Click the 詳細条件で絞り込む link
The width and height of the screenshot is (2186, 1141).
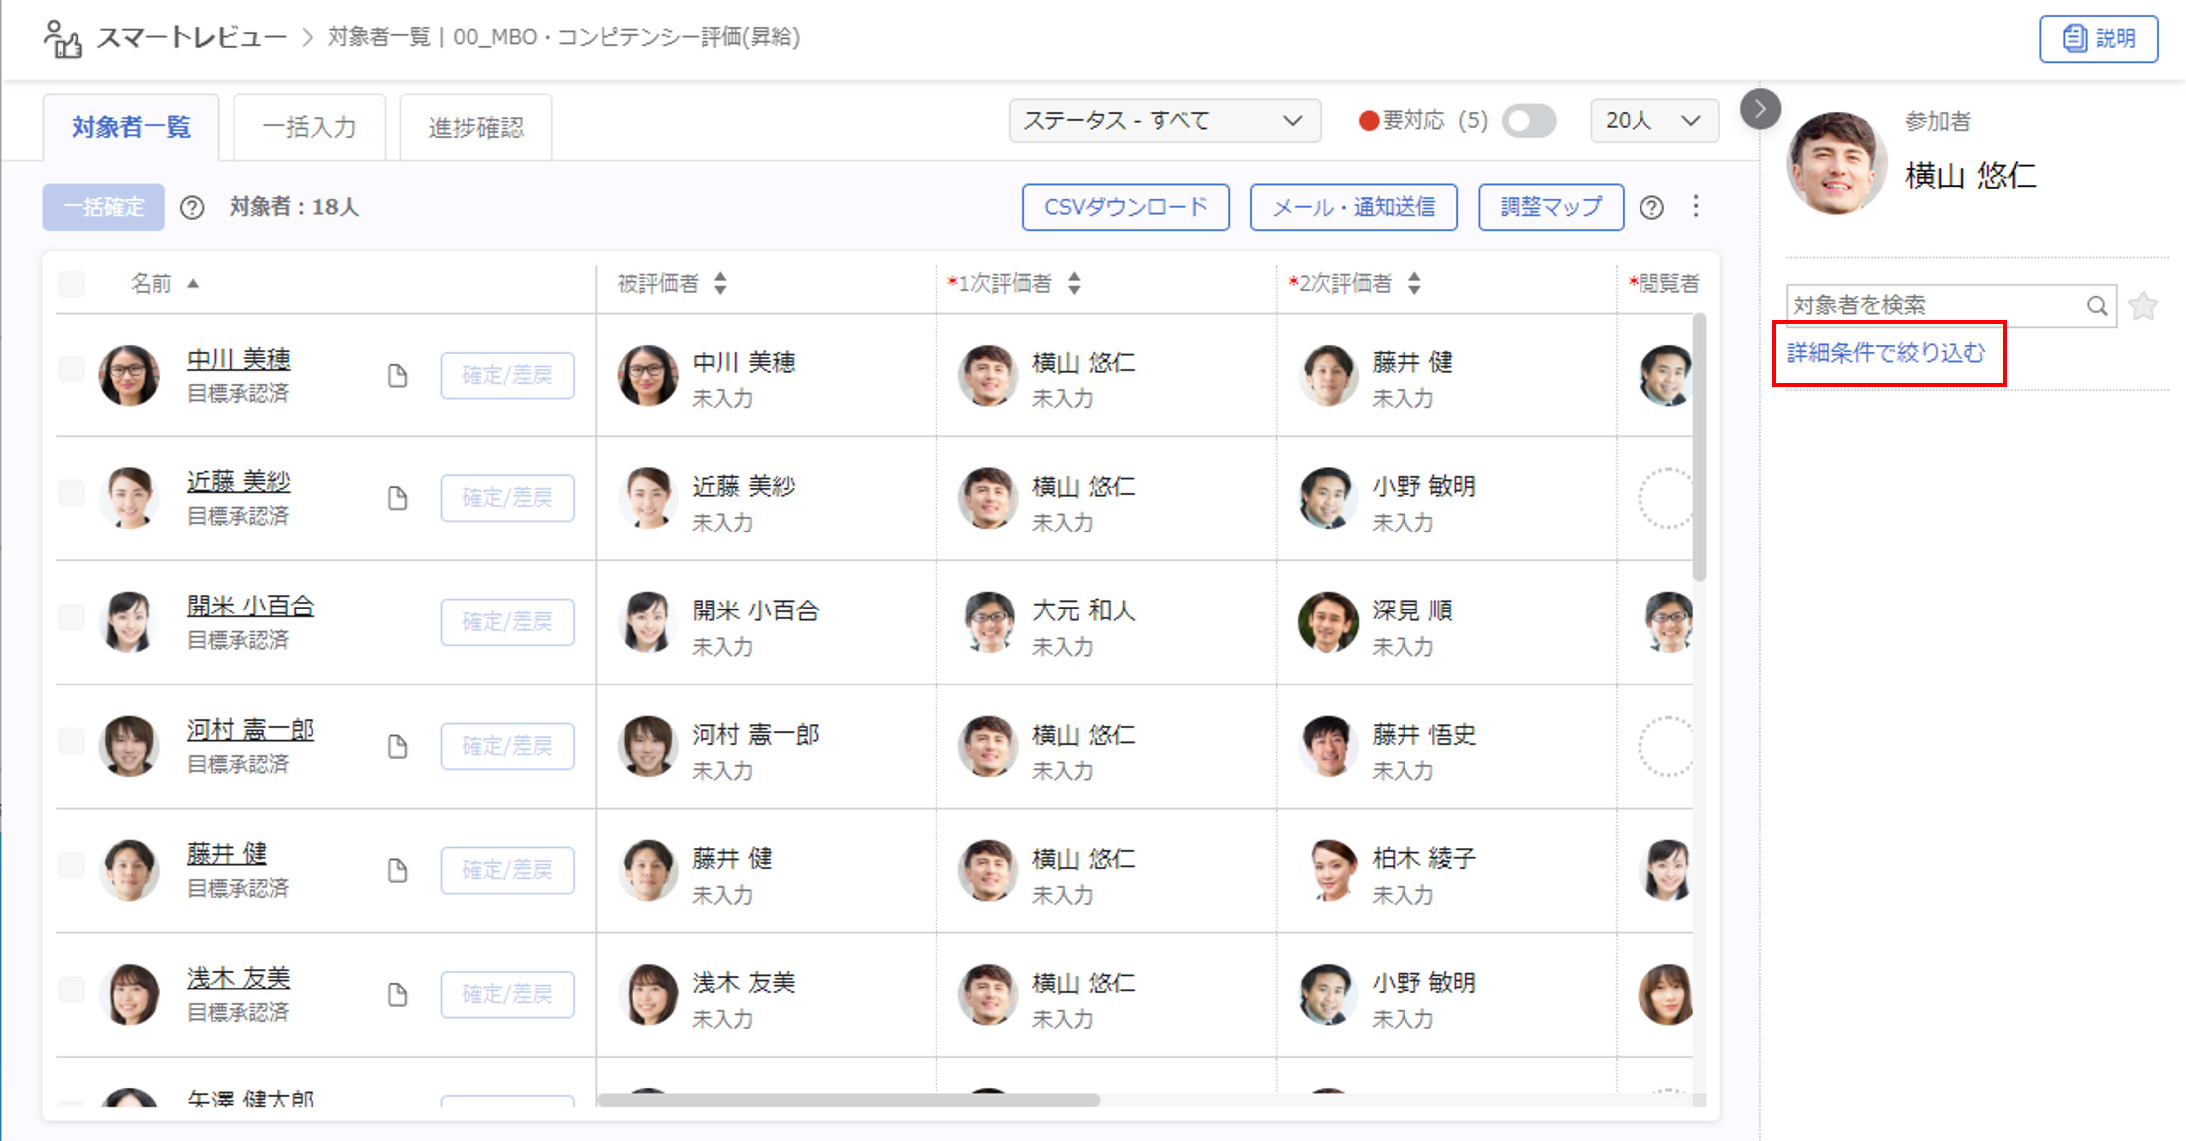coord(1886,352)
